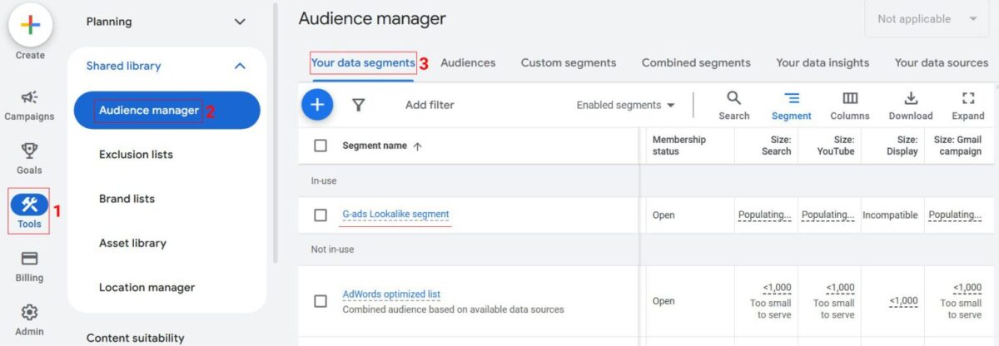The image size is (999, 346).
Task: Click the Columns toolbar icon
Action: click(x=849, y=98)
